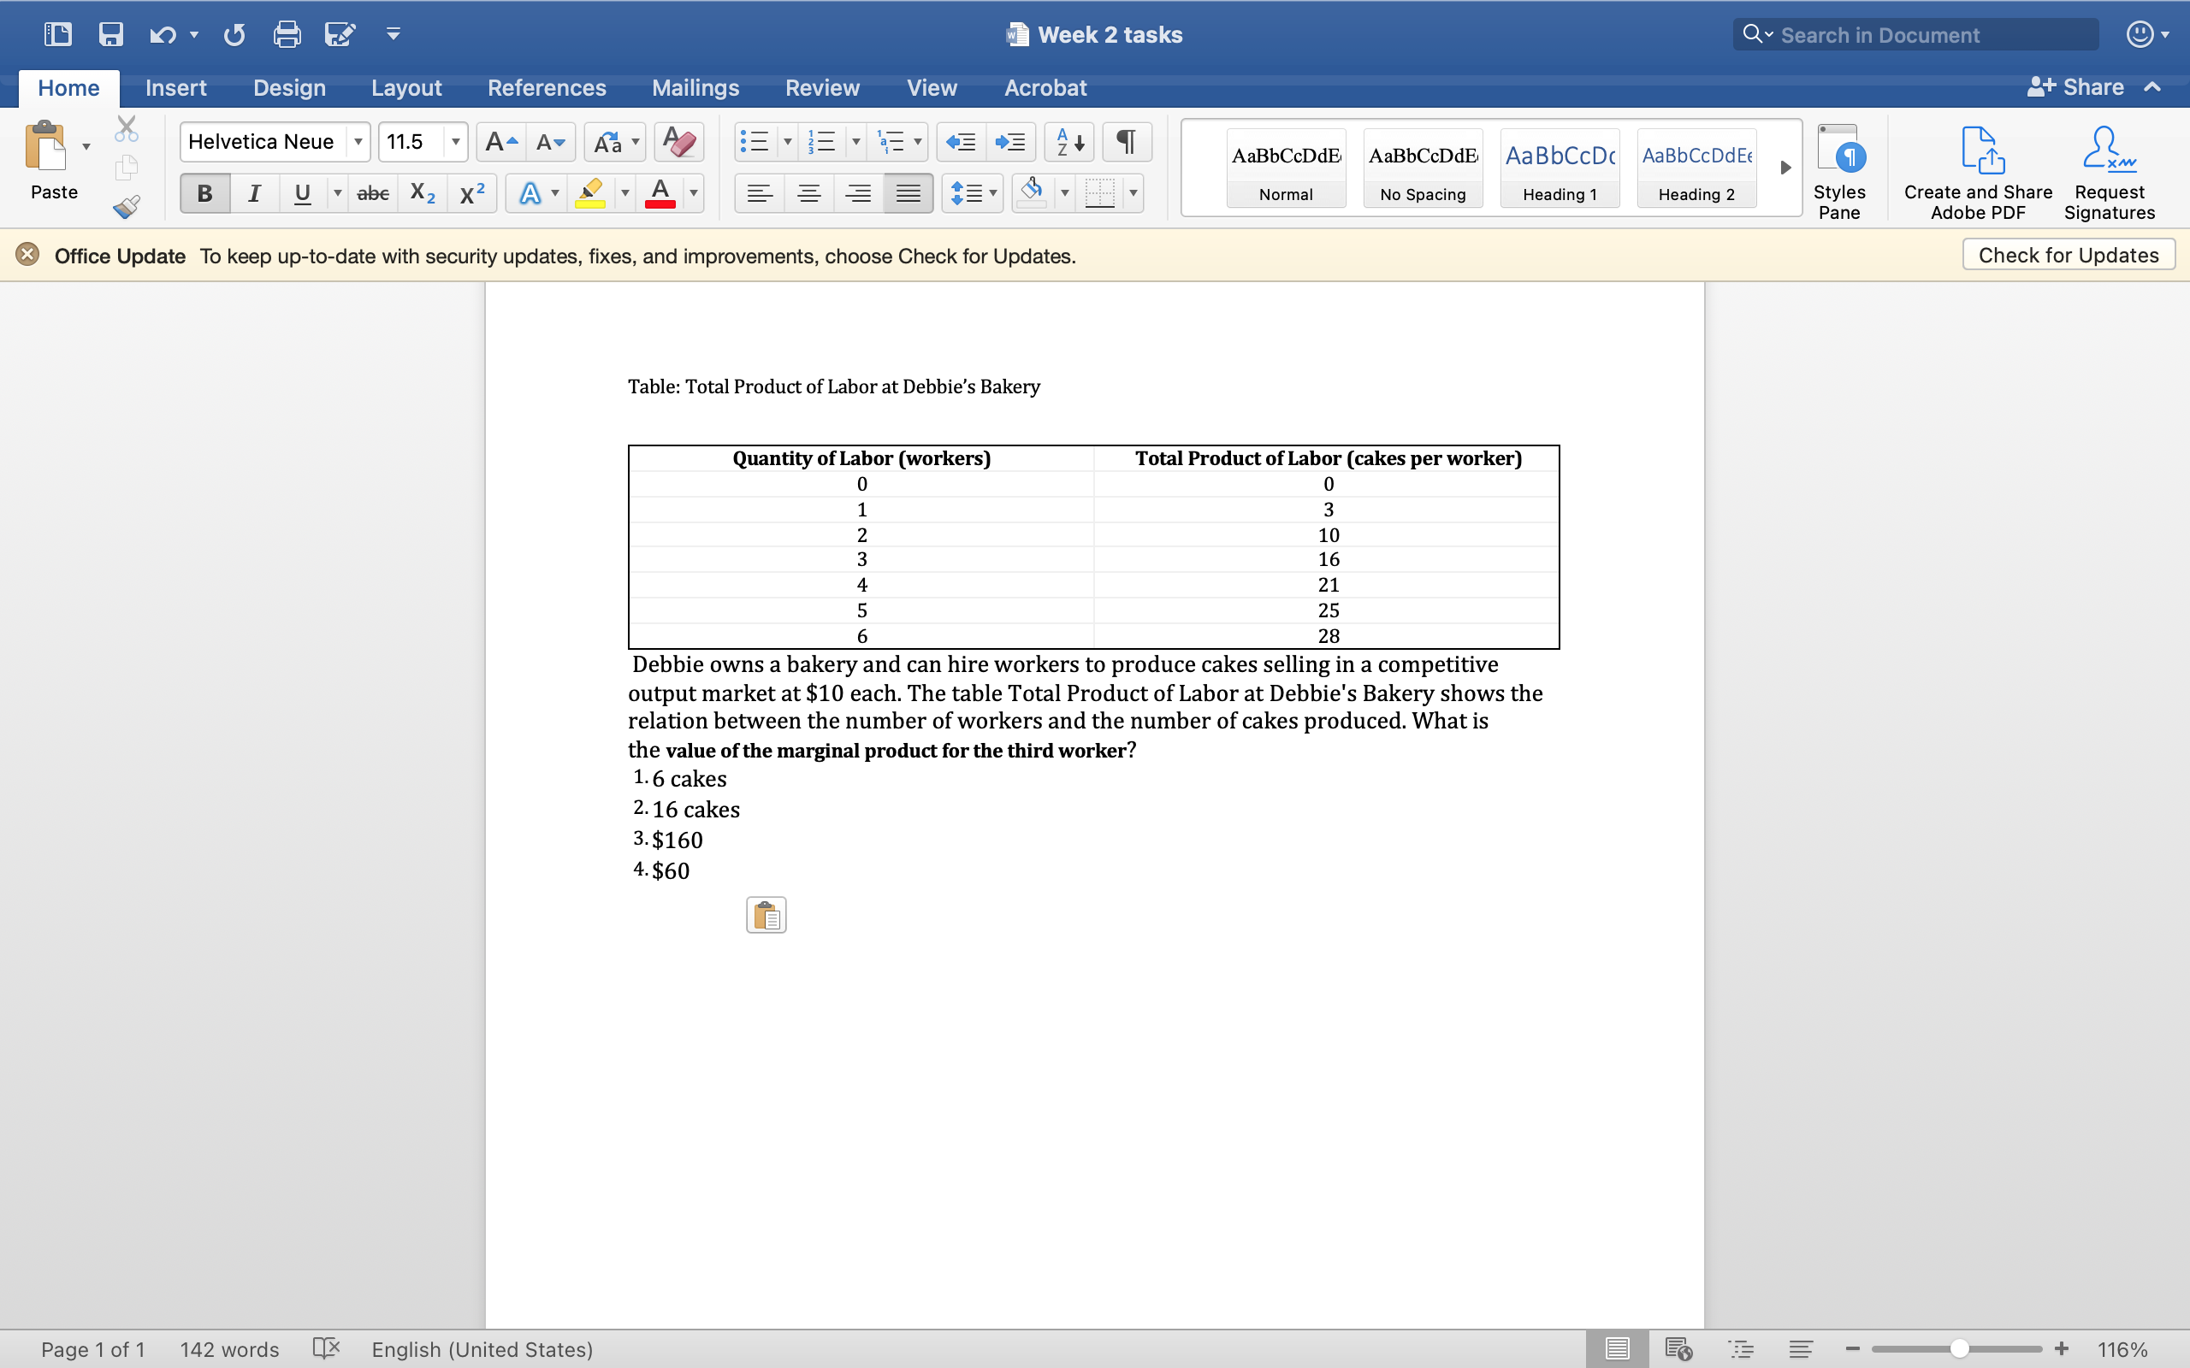Image resolution: width=2190 pixels, height=1368 pixels.
Task: Select the strikethrough icon
Action: coord(373,192)
